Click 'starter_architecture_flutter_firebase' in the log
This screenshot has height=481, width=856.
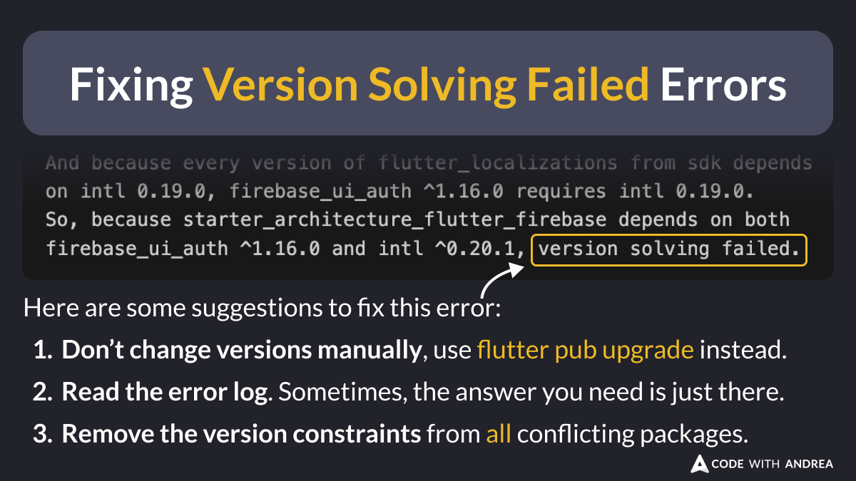397,220
